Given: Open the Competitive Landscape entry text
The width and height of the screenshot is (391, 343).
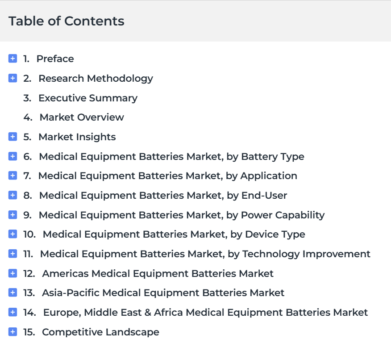Looking at the screenshot, I should tap(100, 332).
